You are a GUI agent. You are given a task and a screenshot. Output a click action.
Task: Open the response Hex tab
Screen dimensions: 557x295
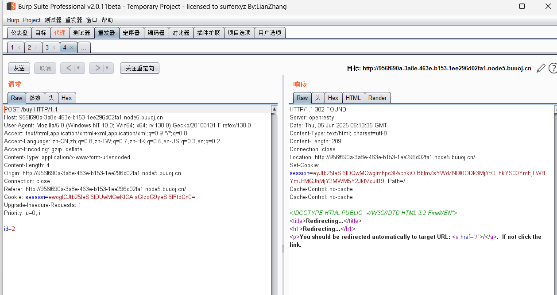[x=333, y=98]
